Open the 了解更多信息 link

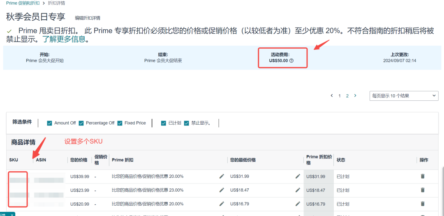64,39
